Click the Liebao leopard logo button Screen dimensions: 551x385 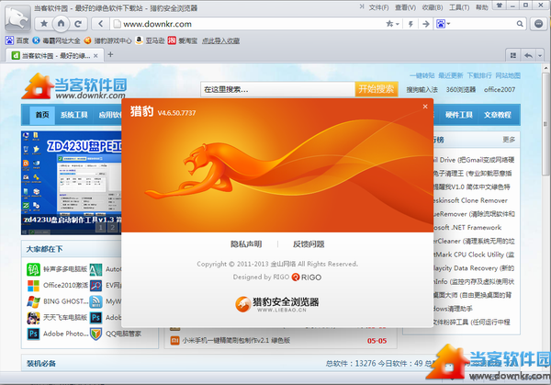pyautogui.click(x=17, y=18)
